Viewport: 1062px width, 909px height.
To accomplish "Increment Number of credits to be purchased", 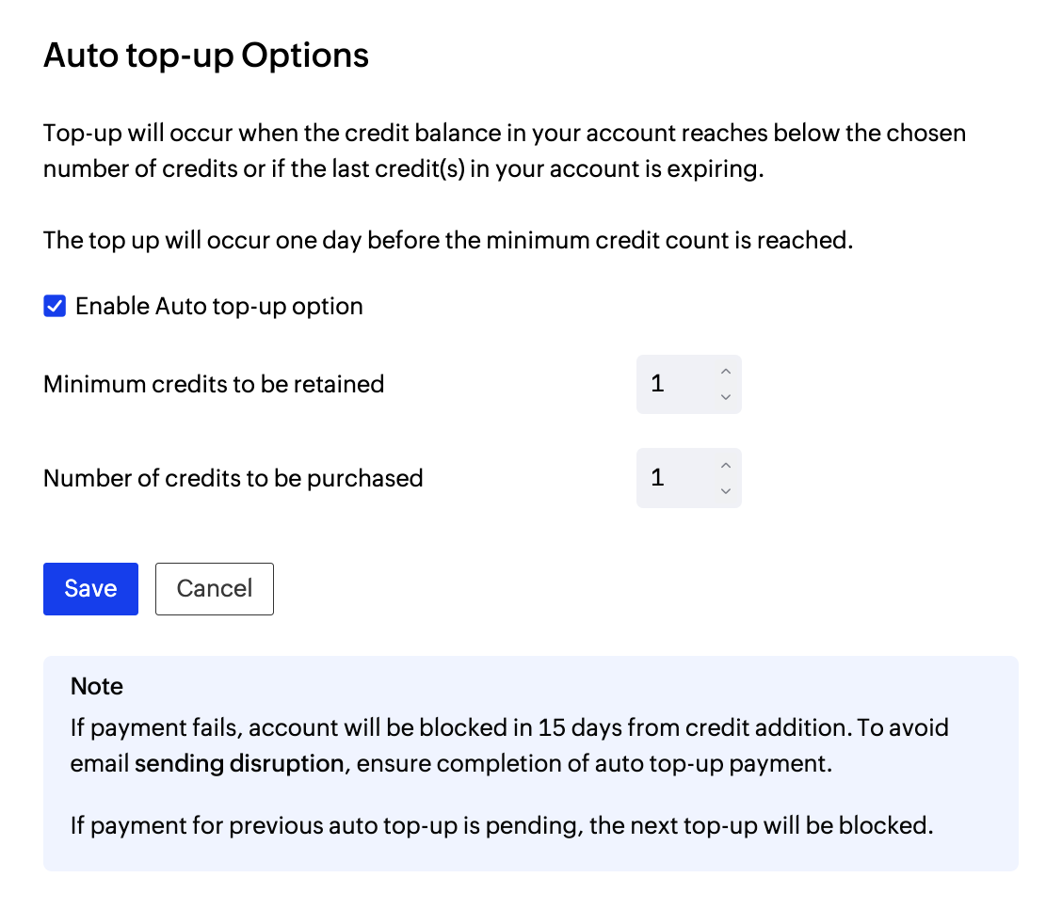I will [726, 466].
